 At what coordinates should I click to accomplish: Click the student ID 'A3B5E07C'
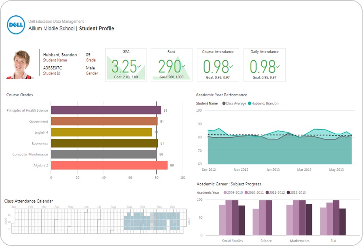[52, 68]
